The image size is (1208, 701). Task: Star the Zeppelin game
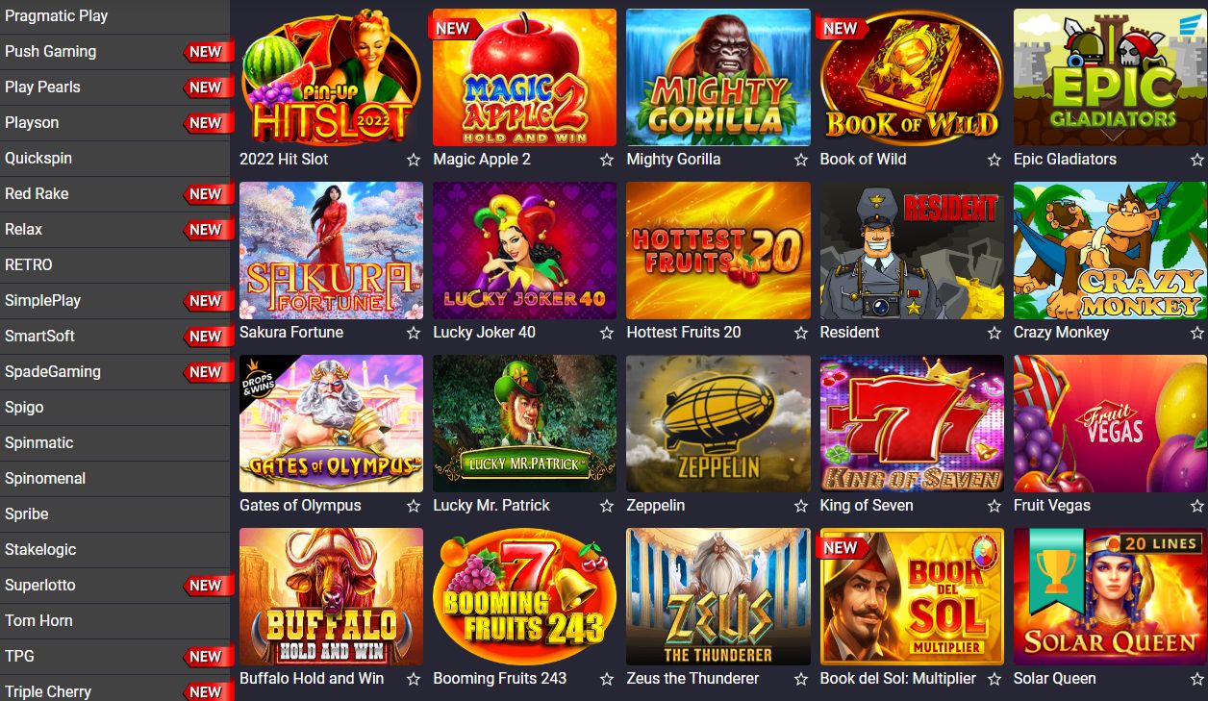coord(800,506)
